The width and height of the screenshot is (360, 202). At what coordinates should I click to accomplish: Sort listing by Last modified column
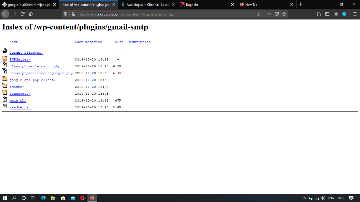pyautogui.click(x=89, y=42)
